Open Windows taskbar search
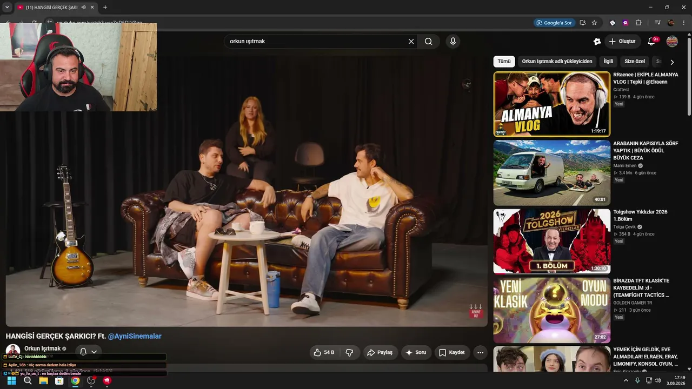This screenshot has height=389, width=692. (28, 381)
